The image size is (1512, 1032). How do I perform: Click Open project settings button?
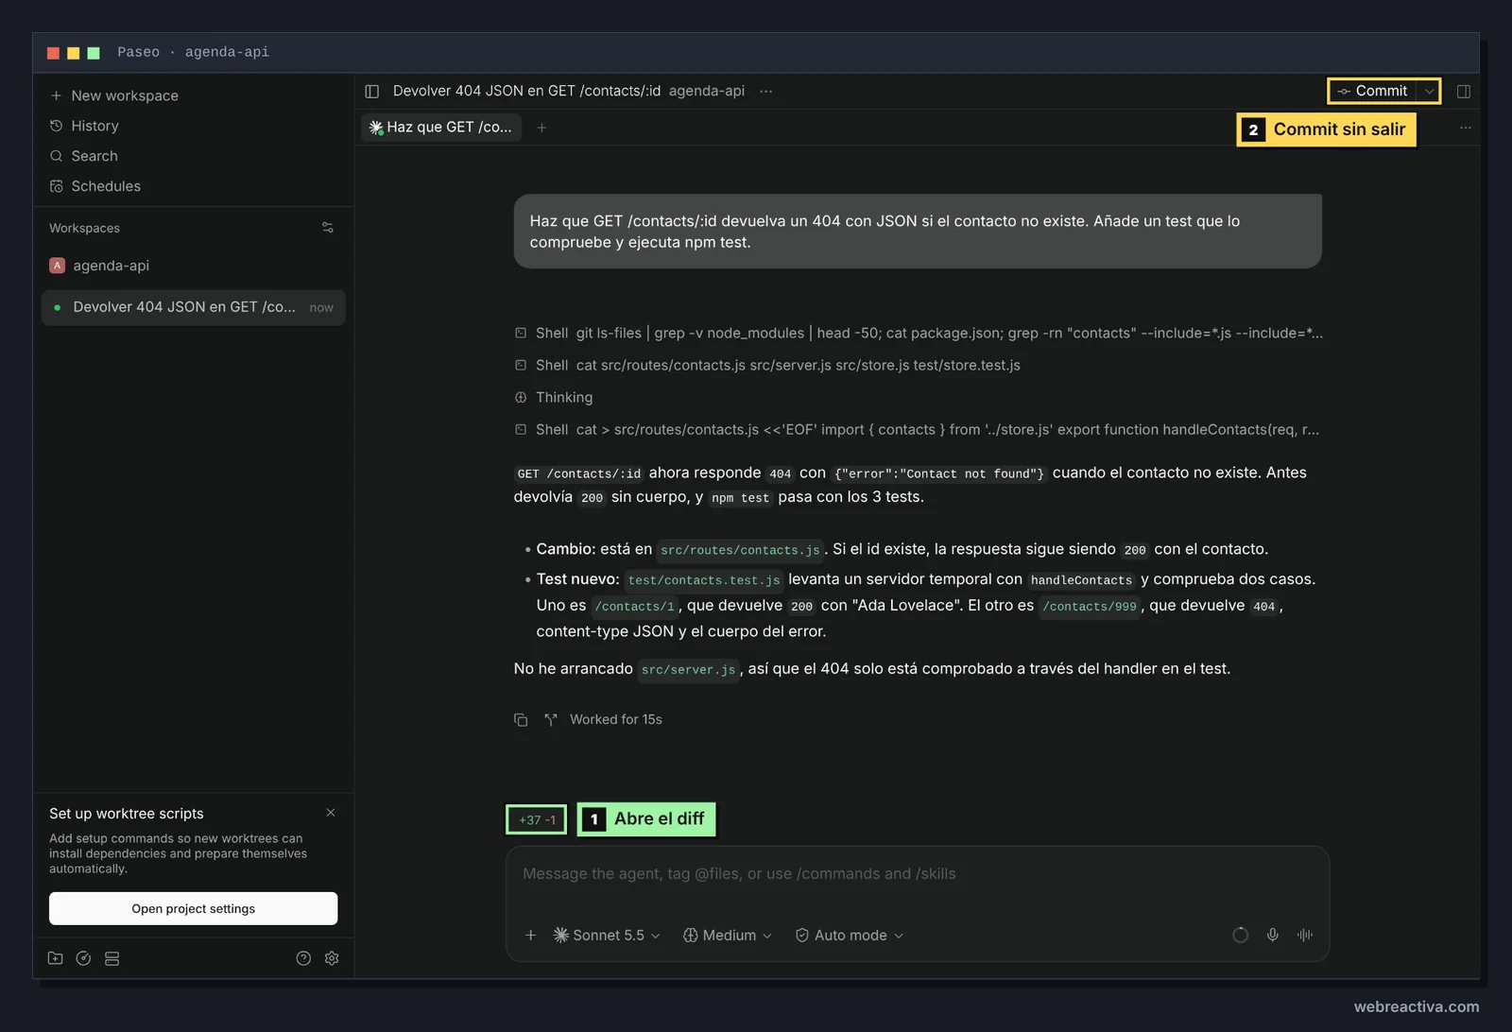click(193, 909)
